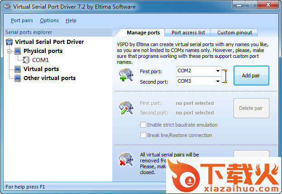The height and width of the screenshot is (194, 282).
Task: Click the Virtual ports computer icon
Action: 18,69
